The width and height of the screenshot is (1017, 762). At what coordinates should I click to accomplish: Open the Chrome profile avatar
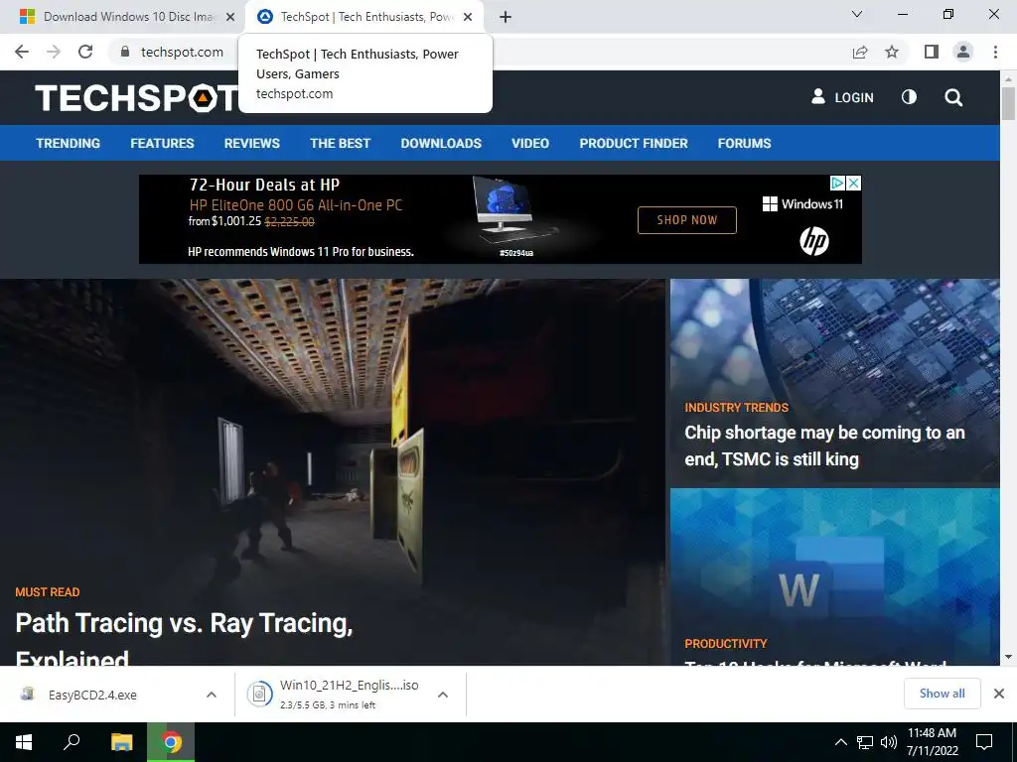[x=963, y=52]
